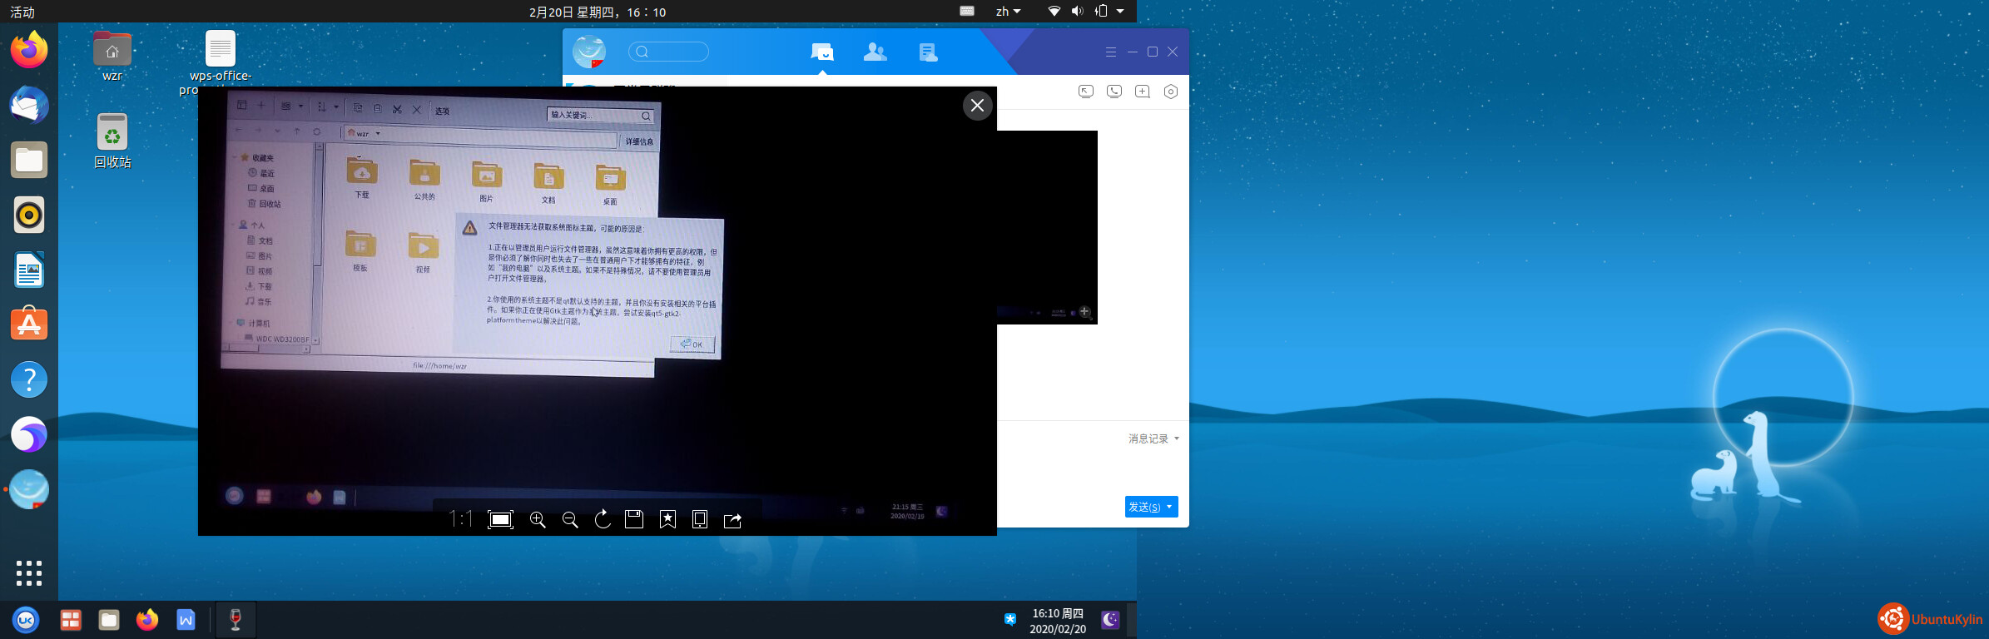Start a voice call in chat
This screenshot has height=639, width=1989.
pyautogui.click(x=1114, y=92)
